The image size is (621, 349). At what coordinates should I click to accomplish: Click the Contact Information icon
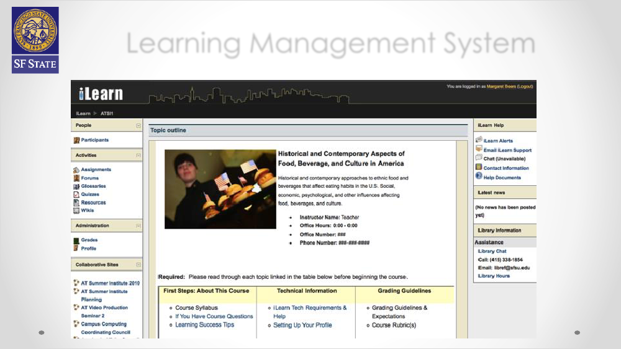pos(479,167)
